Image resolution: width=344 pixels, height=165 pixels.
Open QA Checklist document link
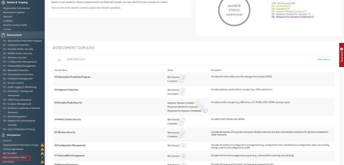point(10,153)
